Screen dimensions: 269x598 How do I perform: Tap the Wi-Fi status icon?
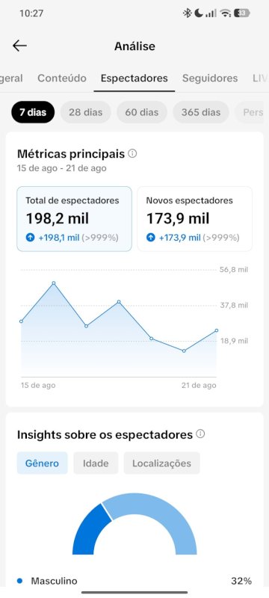click(x=226, y=13)
